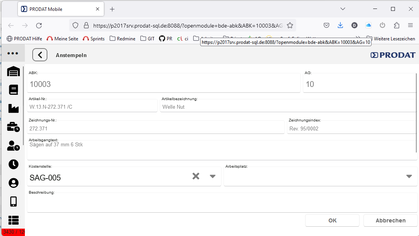This screenshot has width=419, height=236.
Task: Select the briefcase with clock icon
Action: [x=13, y=127]
